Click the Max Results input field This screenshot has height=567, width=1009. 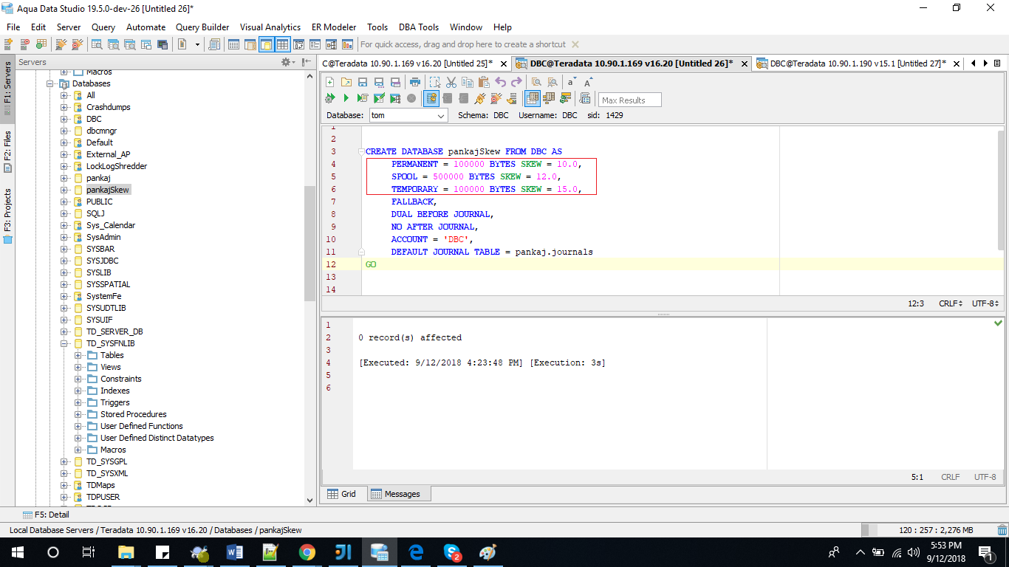(630, 100)
